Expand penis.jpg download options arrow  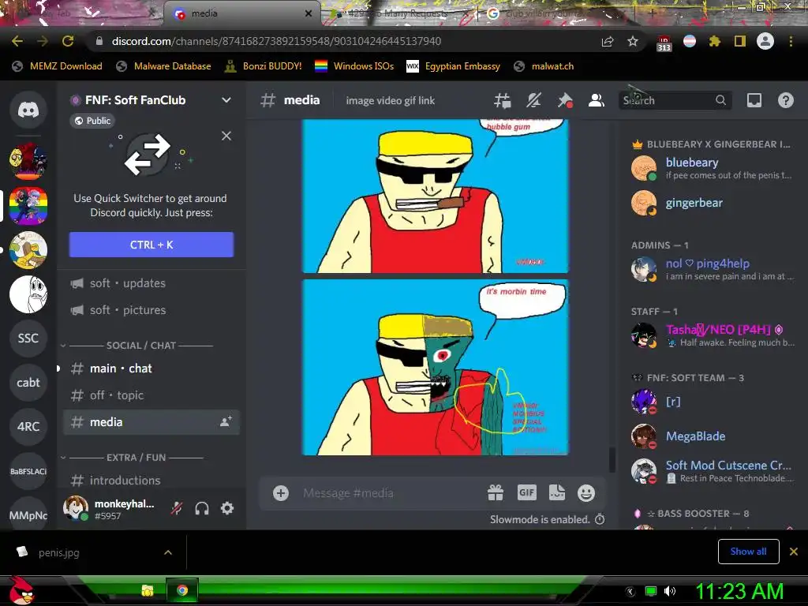tap(168, 552)
